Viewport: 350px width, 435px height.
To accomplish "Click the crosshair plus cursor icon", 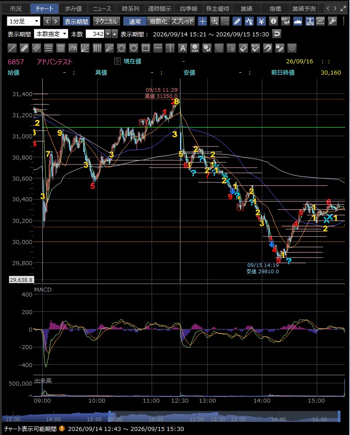I will tap(202, 22).
